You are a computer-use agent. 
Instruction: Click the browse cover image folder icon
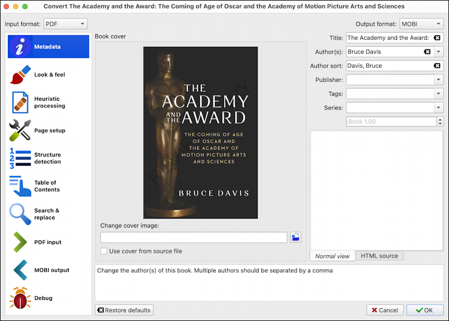click(x=296, y=238)
